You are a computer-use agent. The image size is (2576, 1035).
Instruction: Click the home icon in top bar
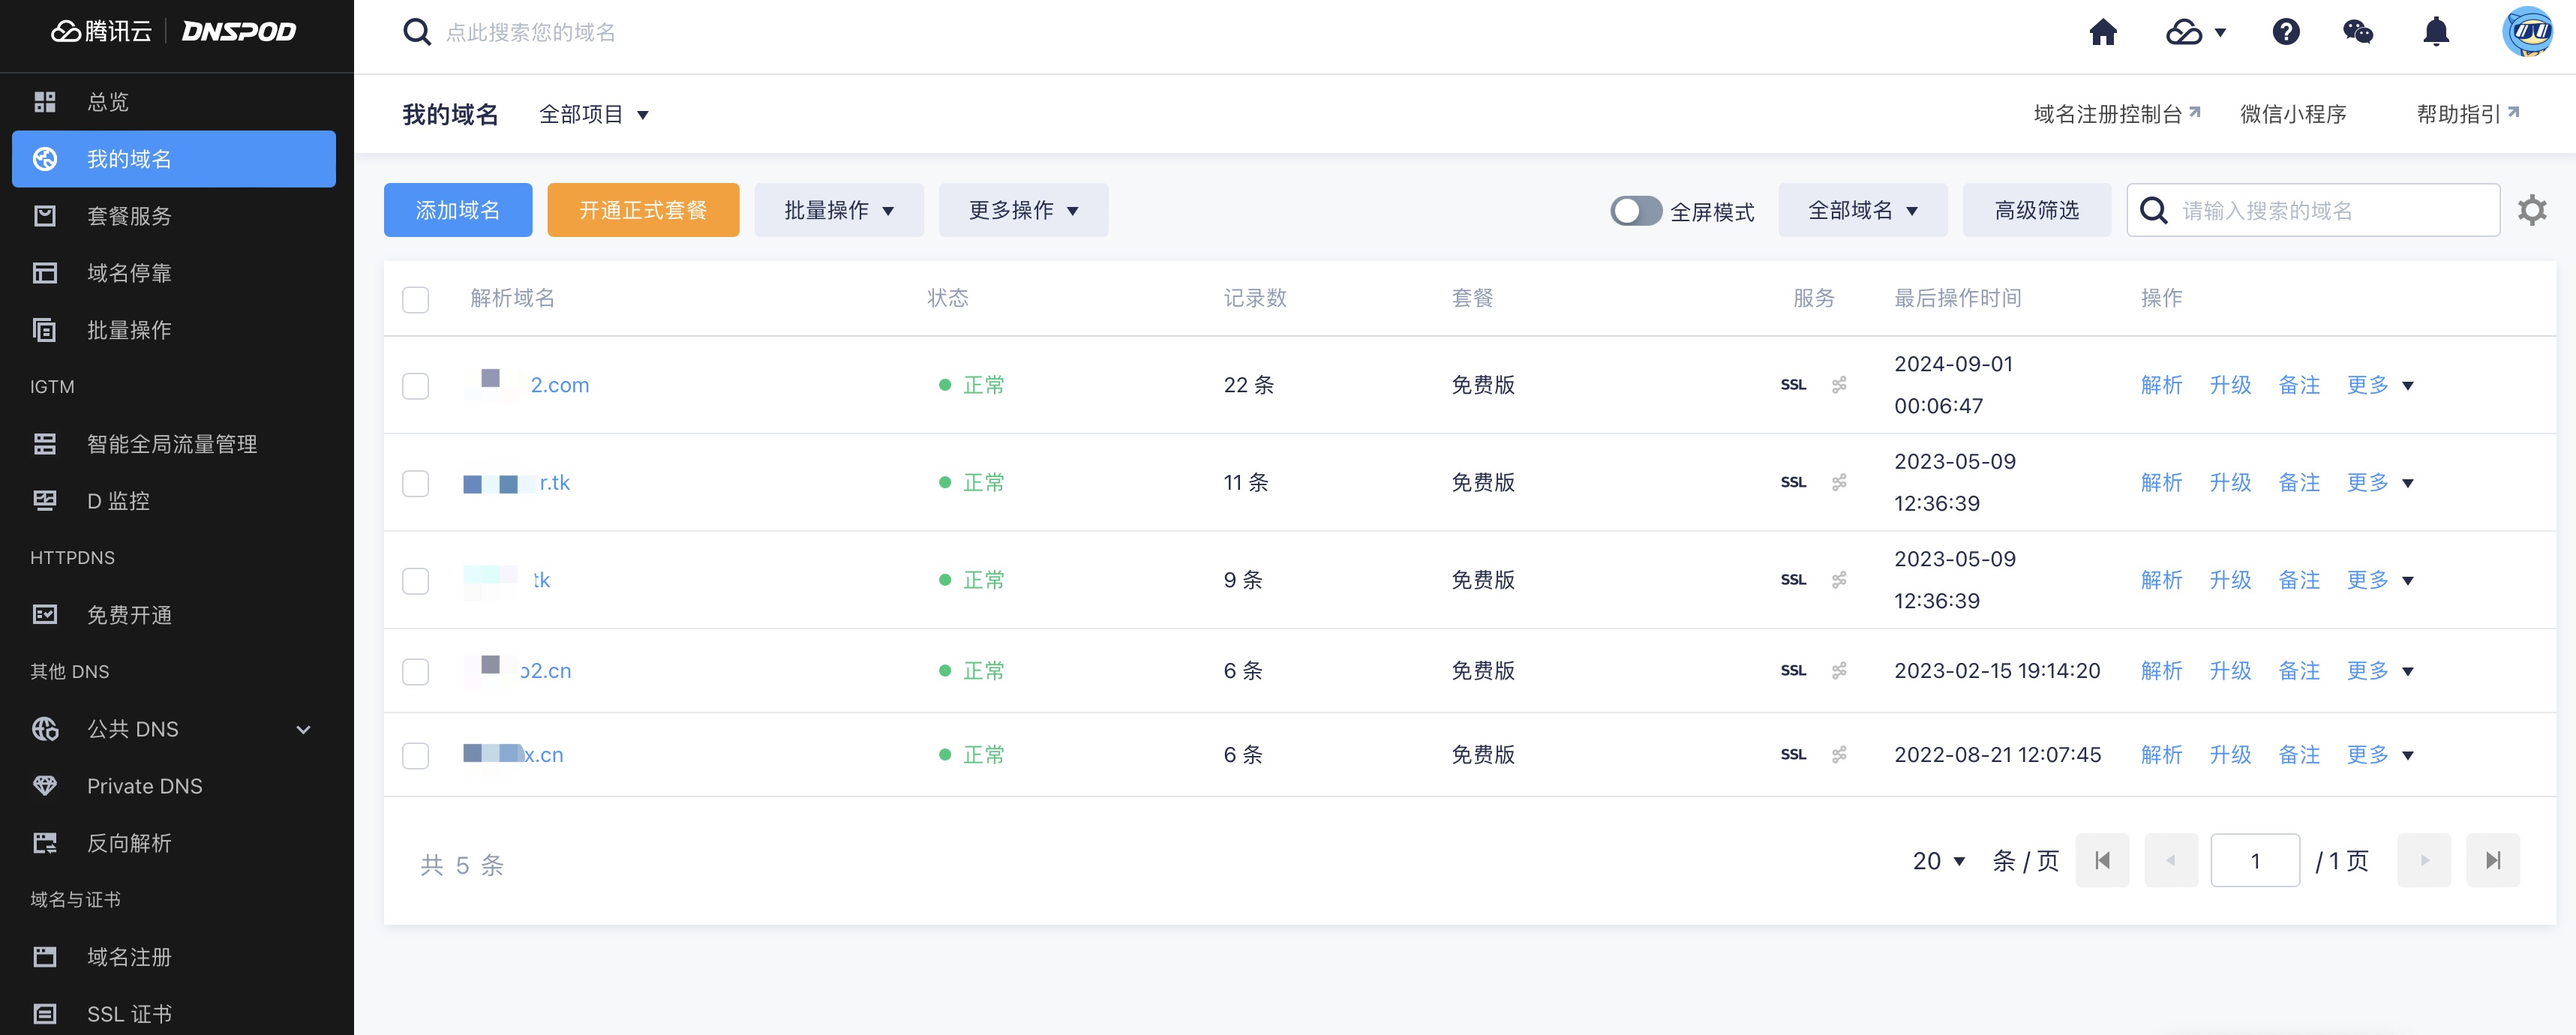2103,32
